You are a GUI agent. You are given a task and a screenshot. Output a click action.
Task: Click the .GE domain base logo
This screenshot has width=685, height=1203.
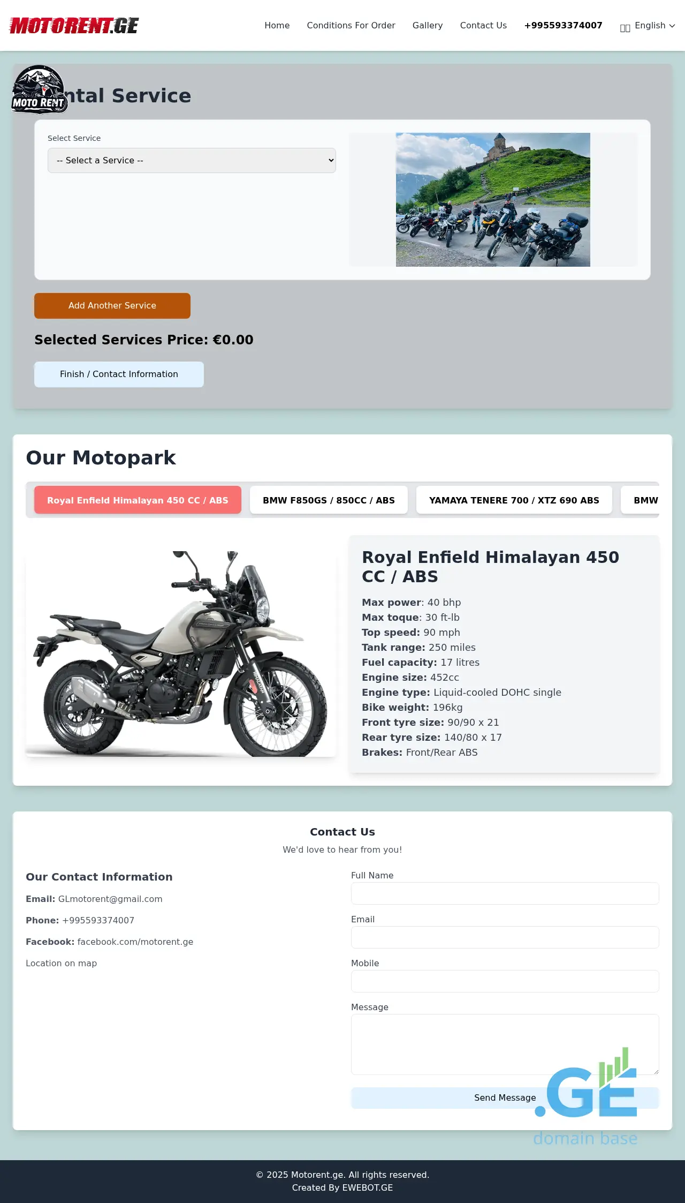coord(586,1096)
